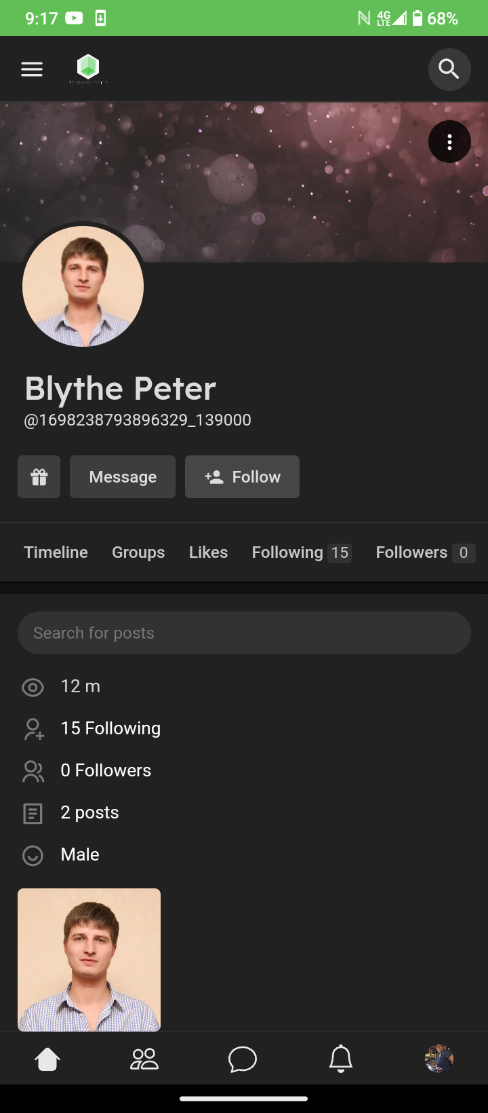
Task: Tap the green cube app logo
Action: tap(88, 68)
